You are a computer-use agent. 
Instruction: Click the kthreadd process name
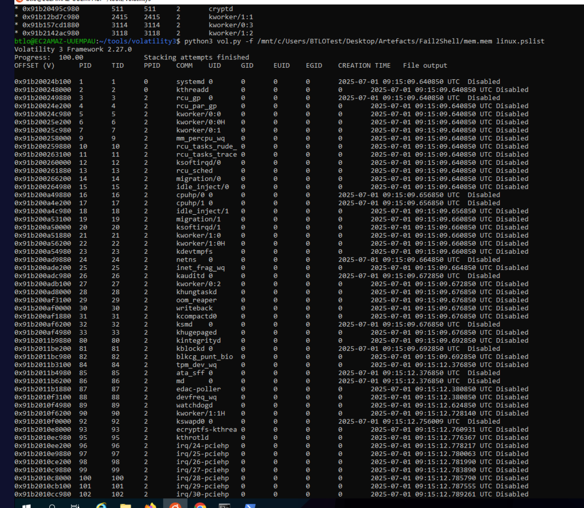[x=192, y=90]
